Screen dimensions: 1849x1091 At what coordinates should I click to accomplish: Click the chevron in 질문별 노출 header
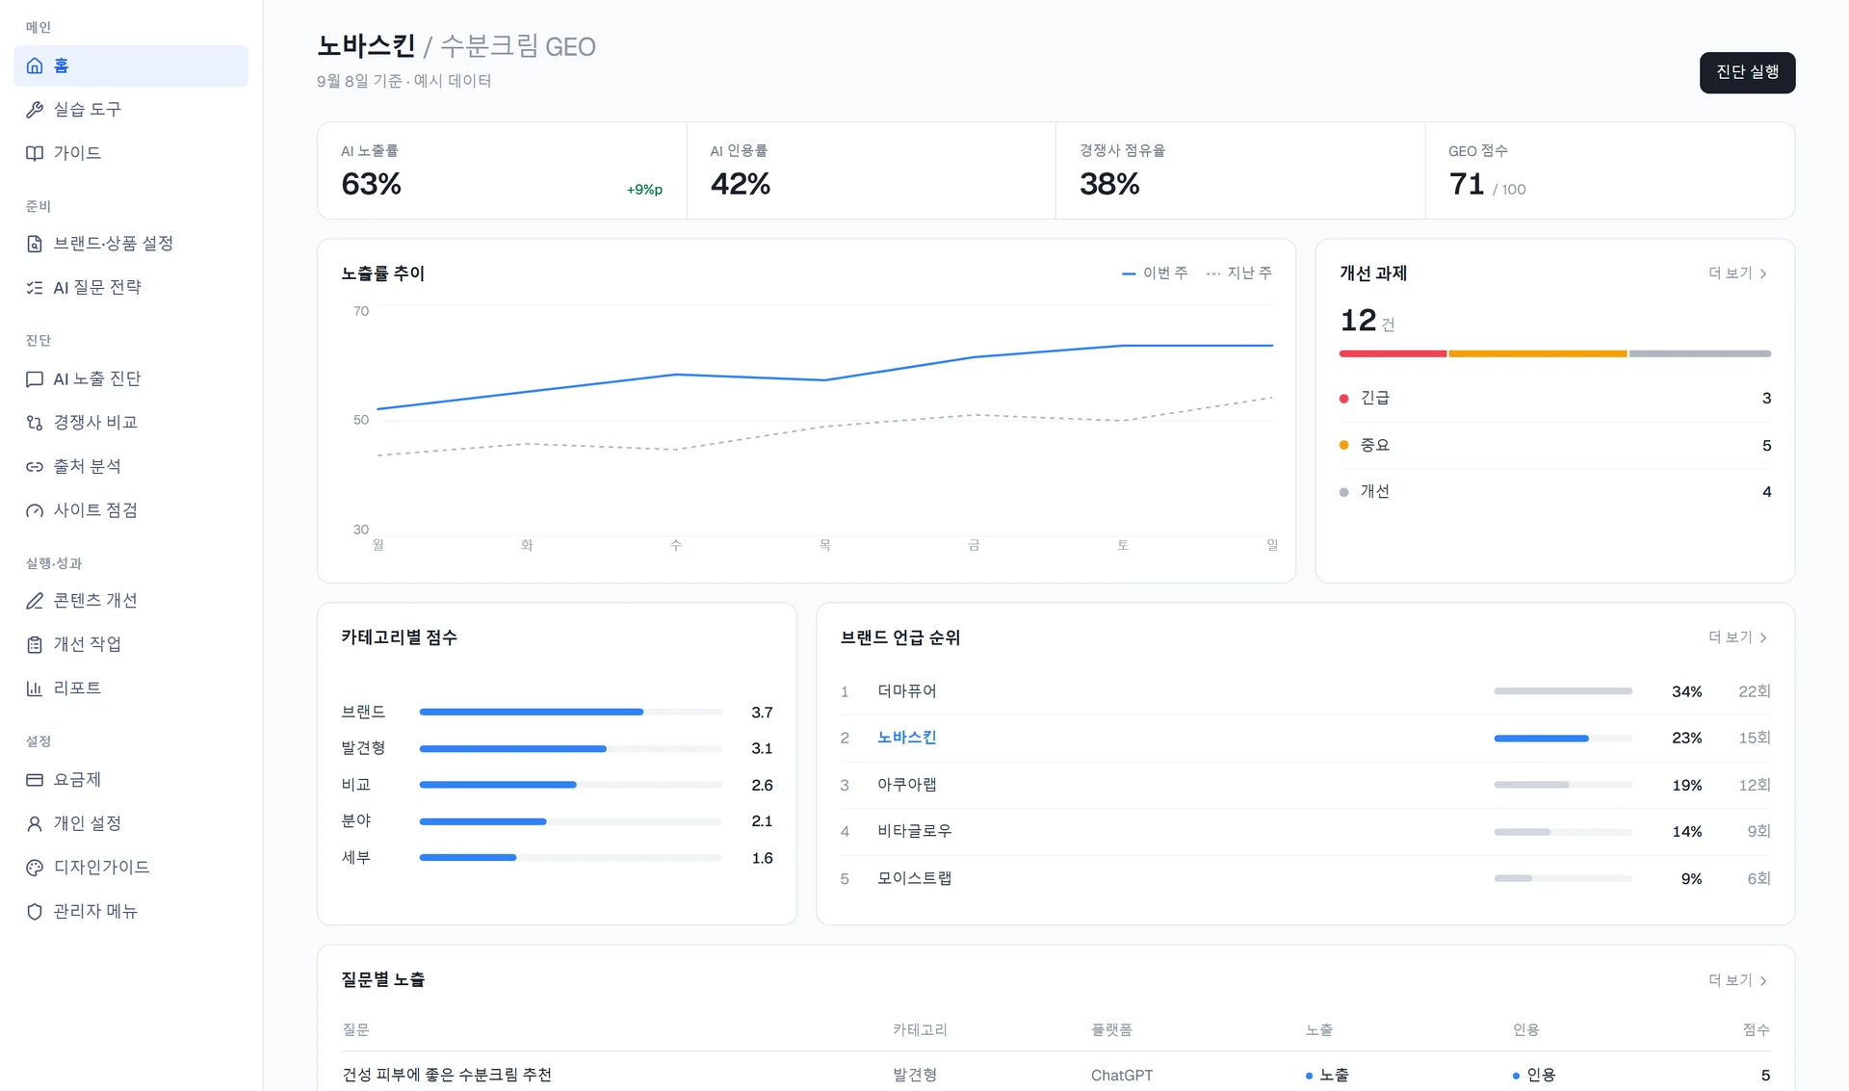click(x=1763, y=980)
